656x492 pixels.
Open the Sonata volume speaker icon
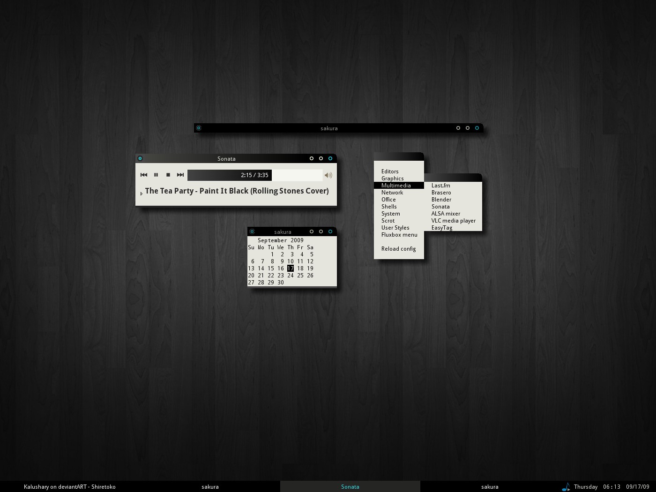328,175
